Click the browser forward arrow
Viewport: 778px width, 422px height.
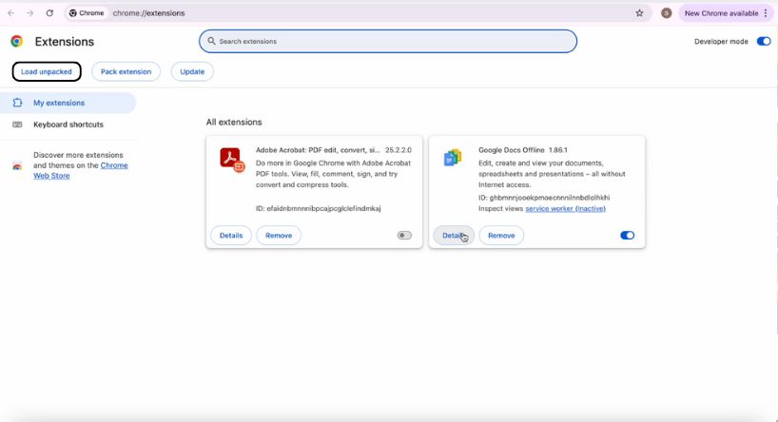coord(29,13)
